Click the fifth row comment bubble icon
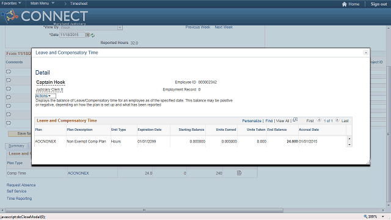The image size is (391, 220). click(x=9, y=106)
